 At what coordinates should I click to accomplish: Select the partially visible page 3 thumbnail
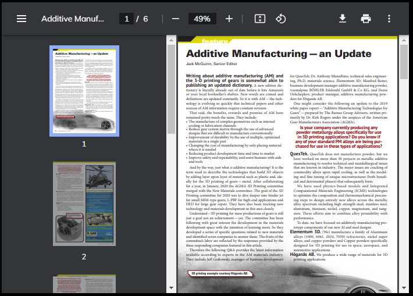[x=84, y=284]
